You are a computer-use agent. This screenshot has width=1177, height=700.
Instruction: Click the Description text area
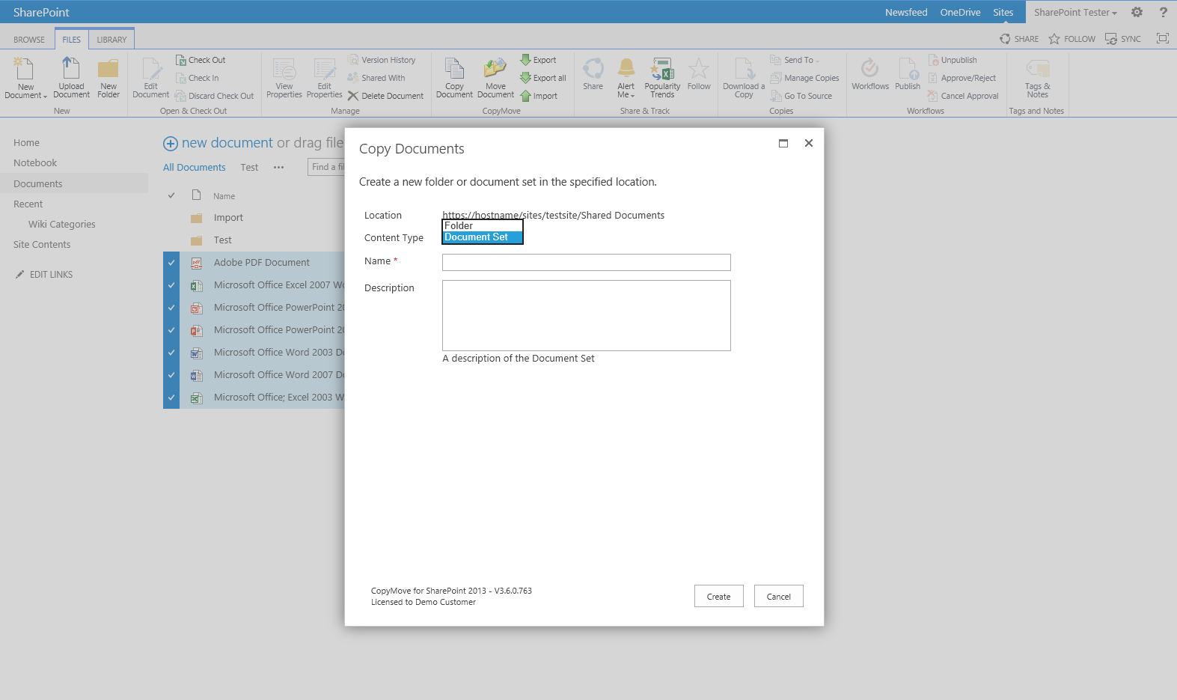click(587, 315)
